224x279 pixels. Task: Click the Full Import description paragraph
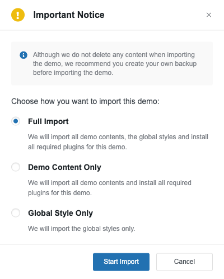[x=118, y=142]
